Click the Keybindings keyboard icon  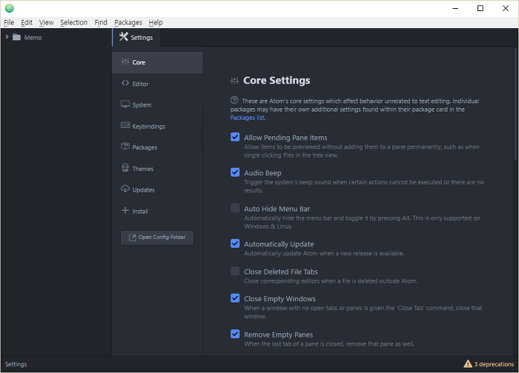pyautogui.click(x=125, y=125)
